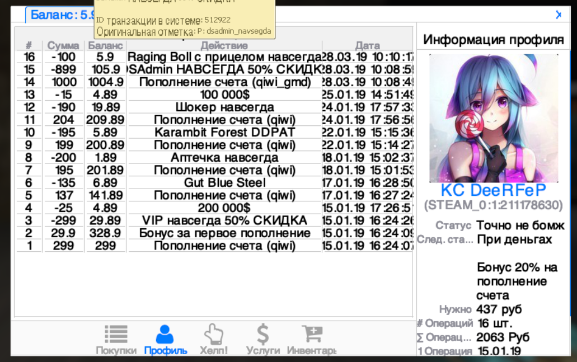This screenshot has width=577, height=362.
Task: Select the 100 000$ transaction row
Action: point(214,95)
